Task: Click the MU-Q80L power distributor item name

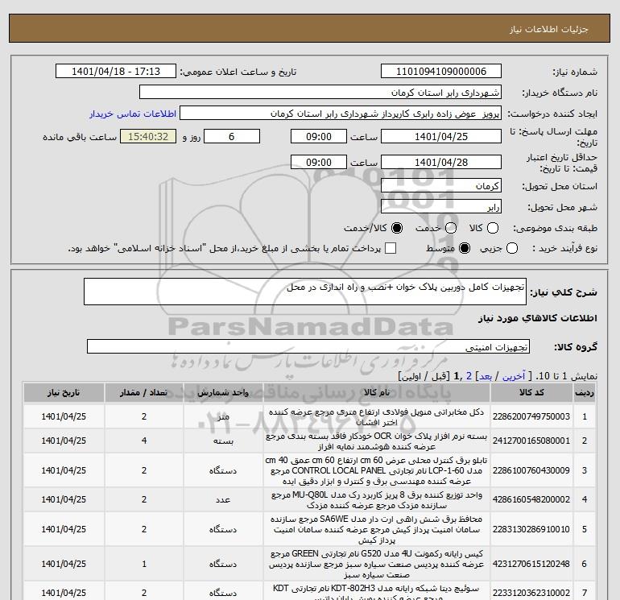Action: [377, 500]
